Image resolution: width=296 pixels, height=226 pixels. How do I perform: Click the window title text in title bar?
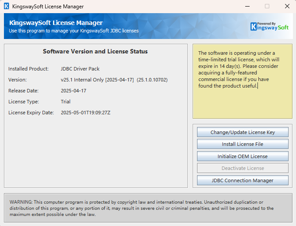48,7
